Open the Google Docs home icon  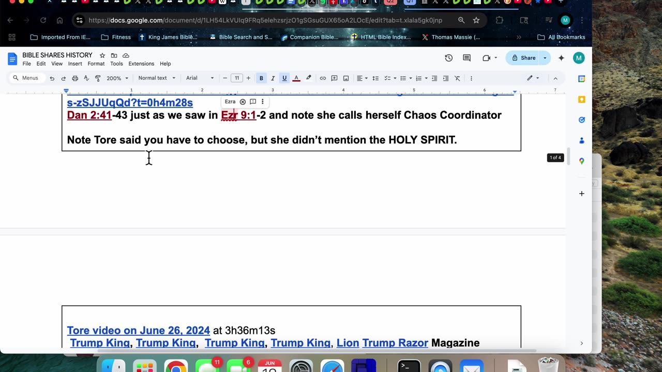point(12,59)
